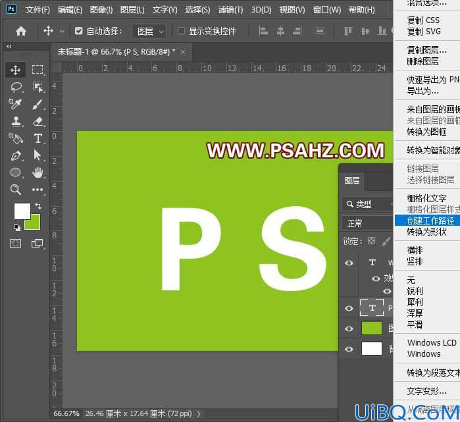Select the Lasso tool
The image size is (460, 422).
point(16,87)
